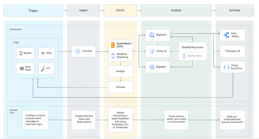Click the Cloud Functions icon

[226, 67]
